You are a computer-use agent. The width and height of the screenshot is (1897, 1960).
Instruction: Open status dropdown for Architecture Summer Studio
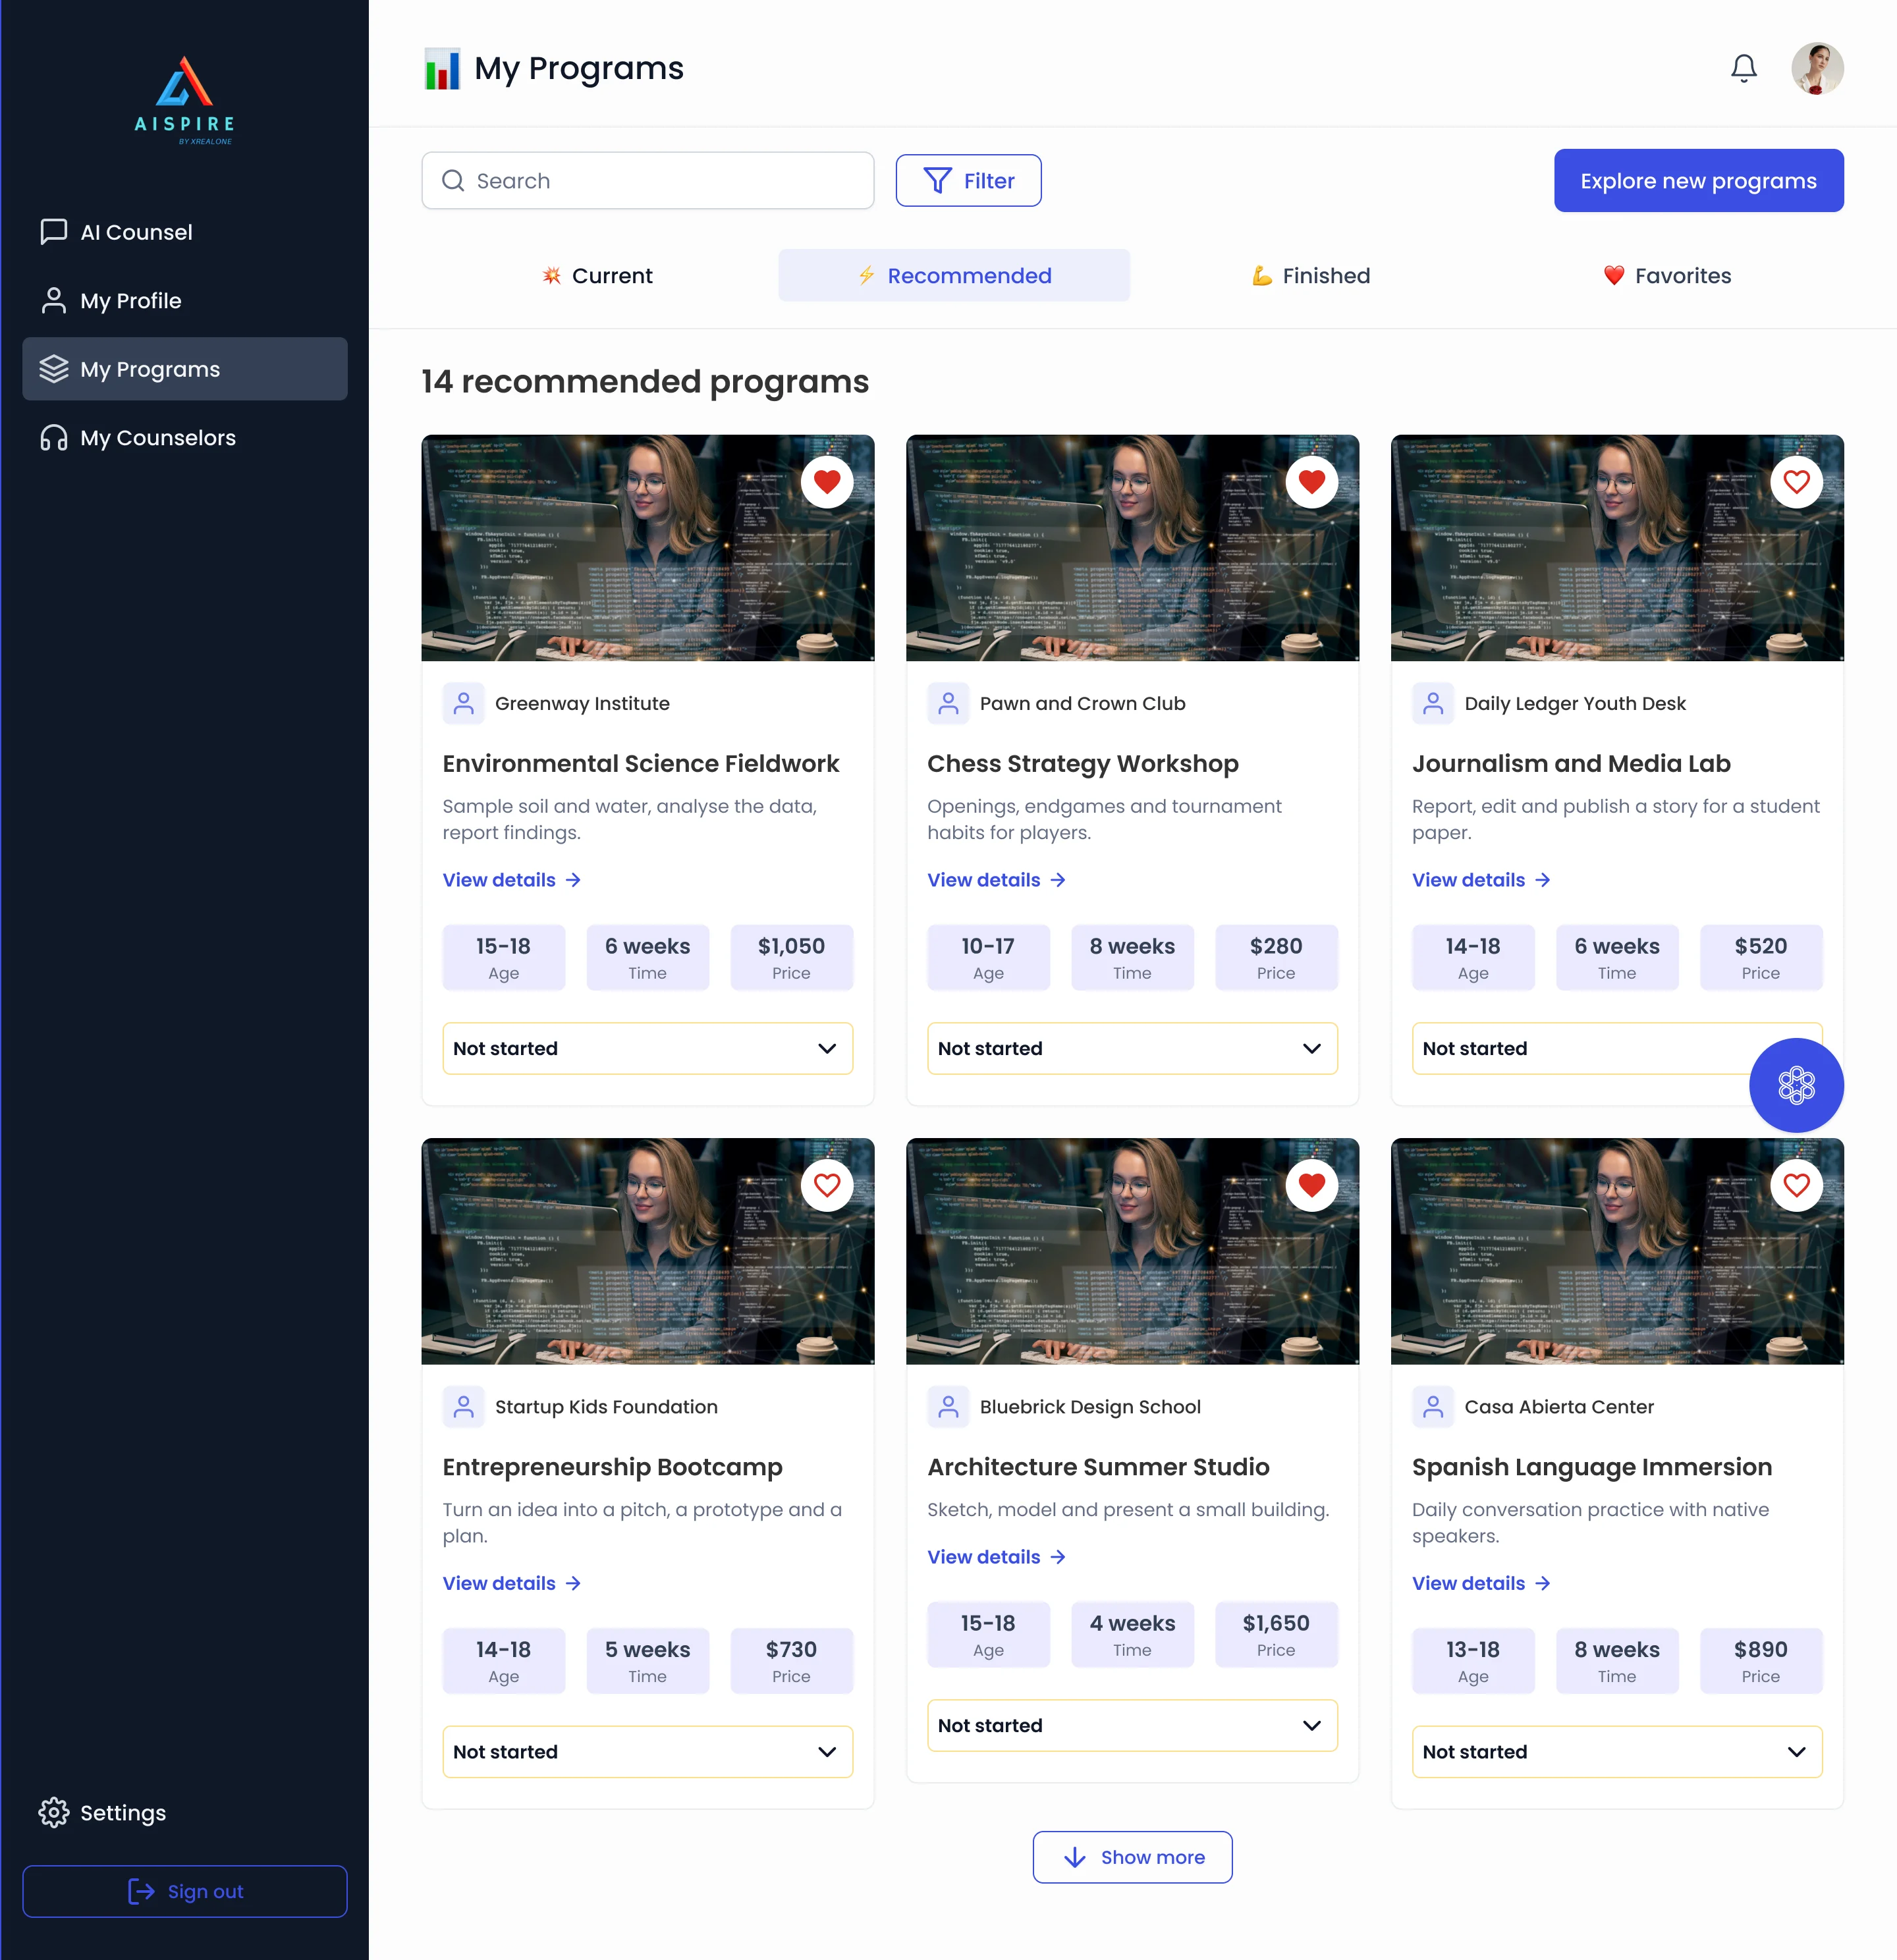click(x=1132, y=1726)
